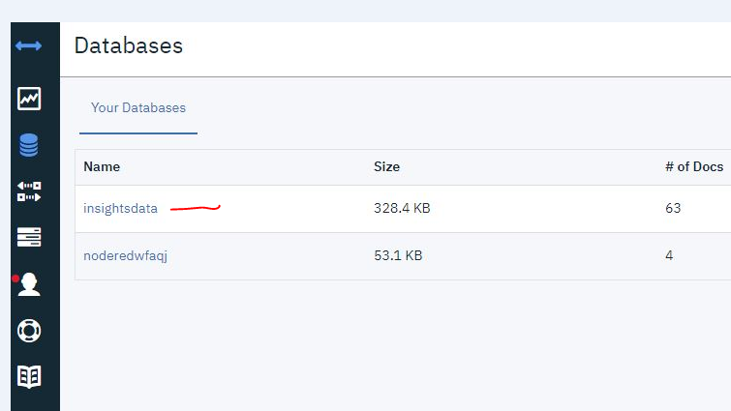Click the red notification dot on account
The height and width of the screenshot is (411, 731).
(15, 279)
